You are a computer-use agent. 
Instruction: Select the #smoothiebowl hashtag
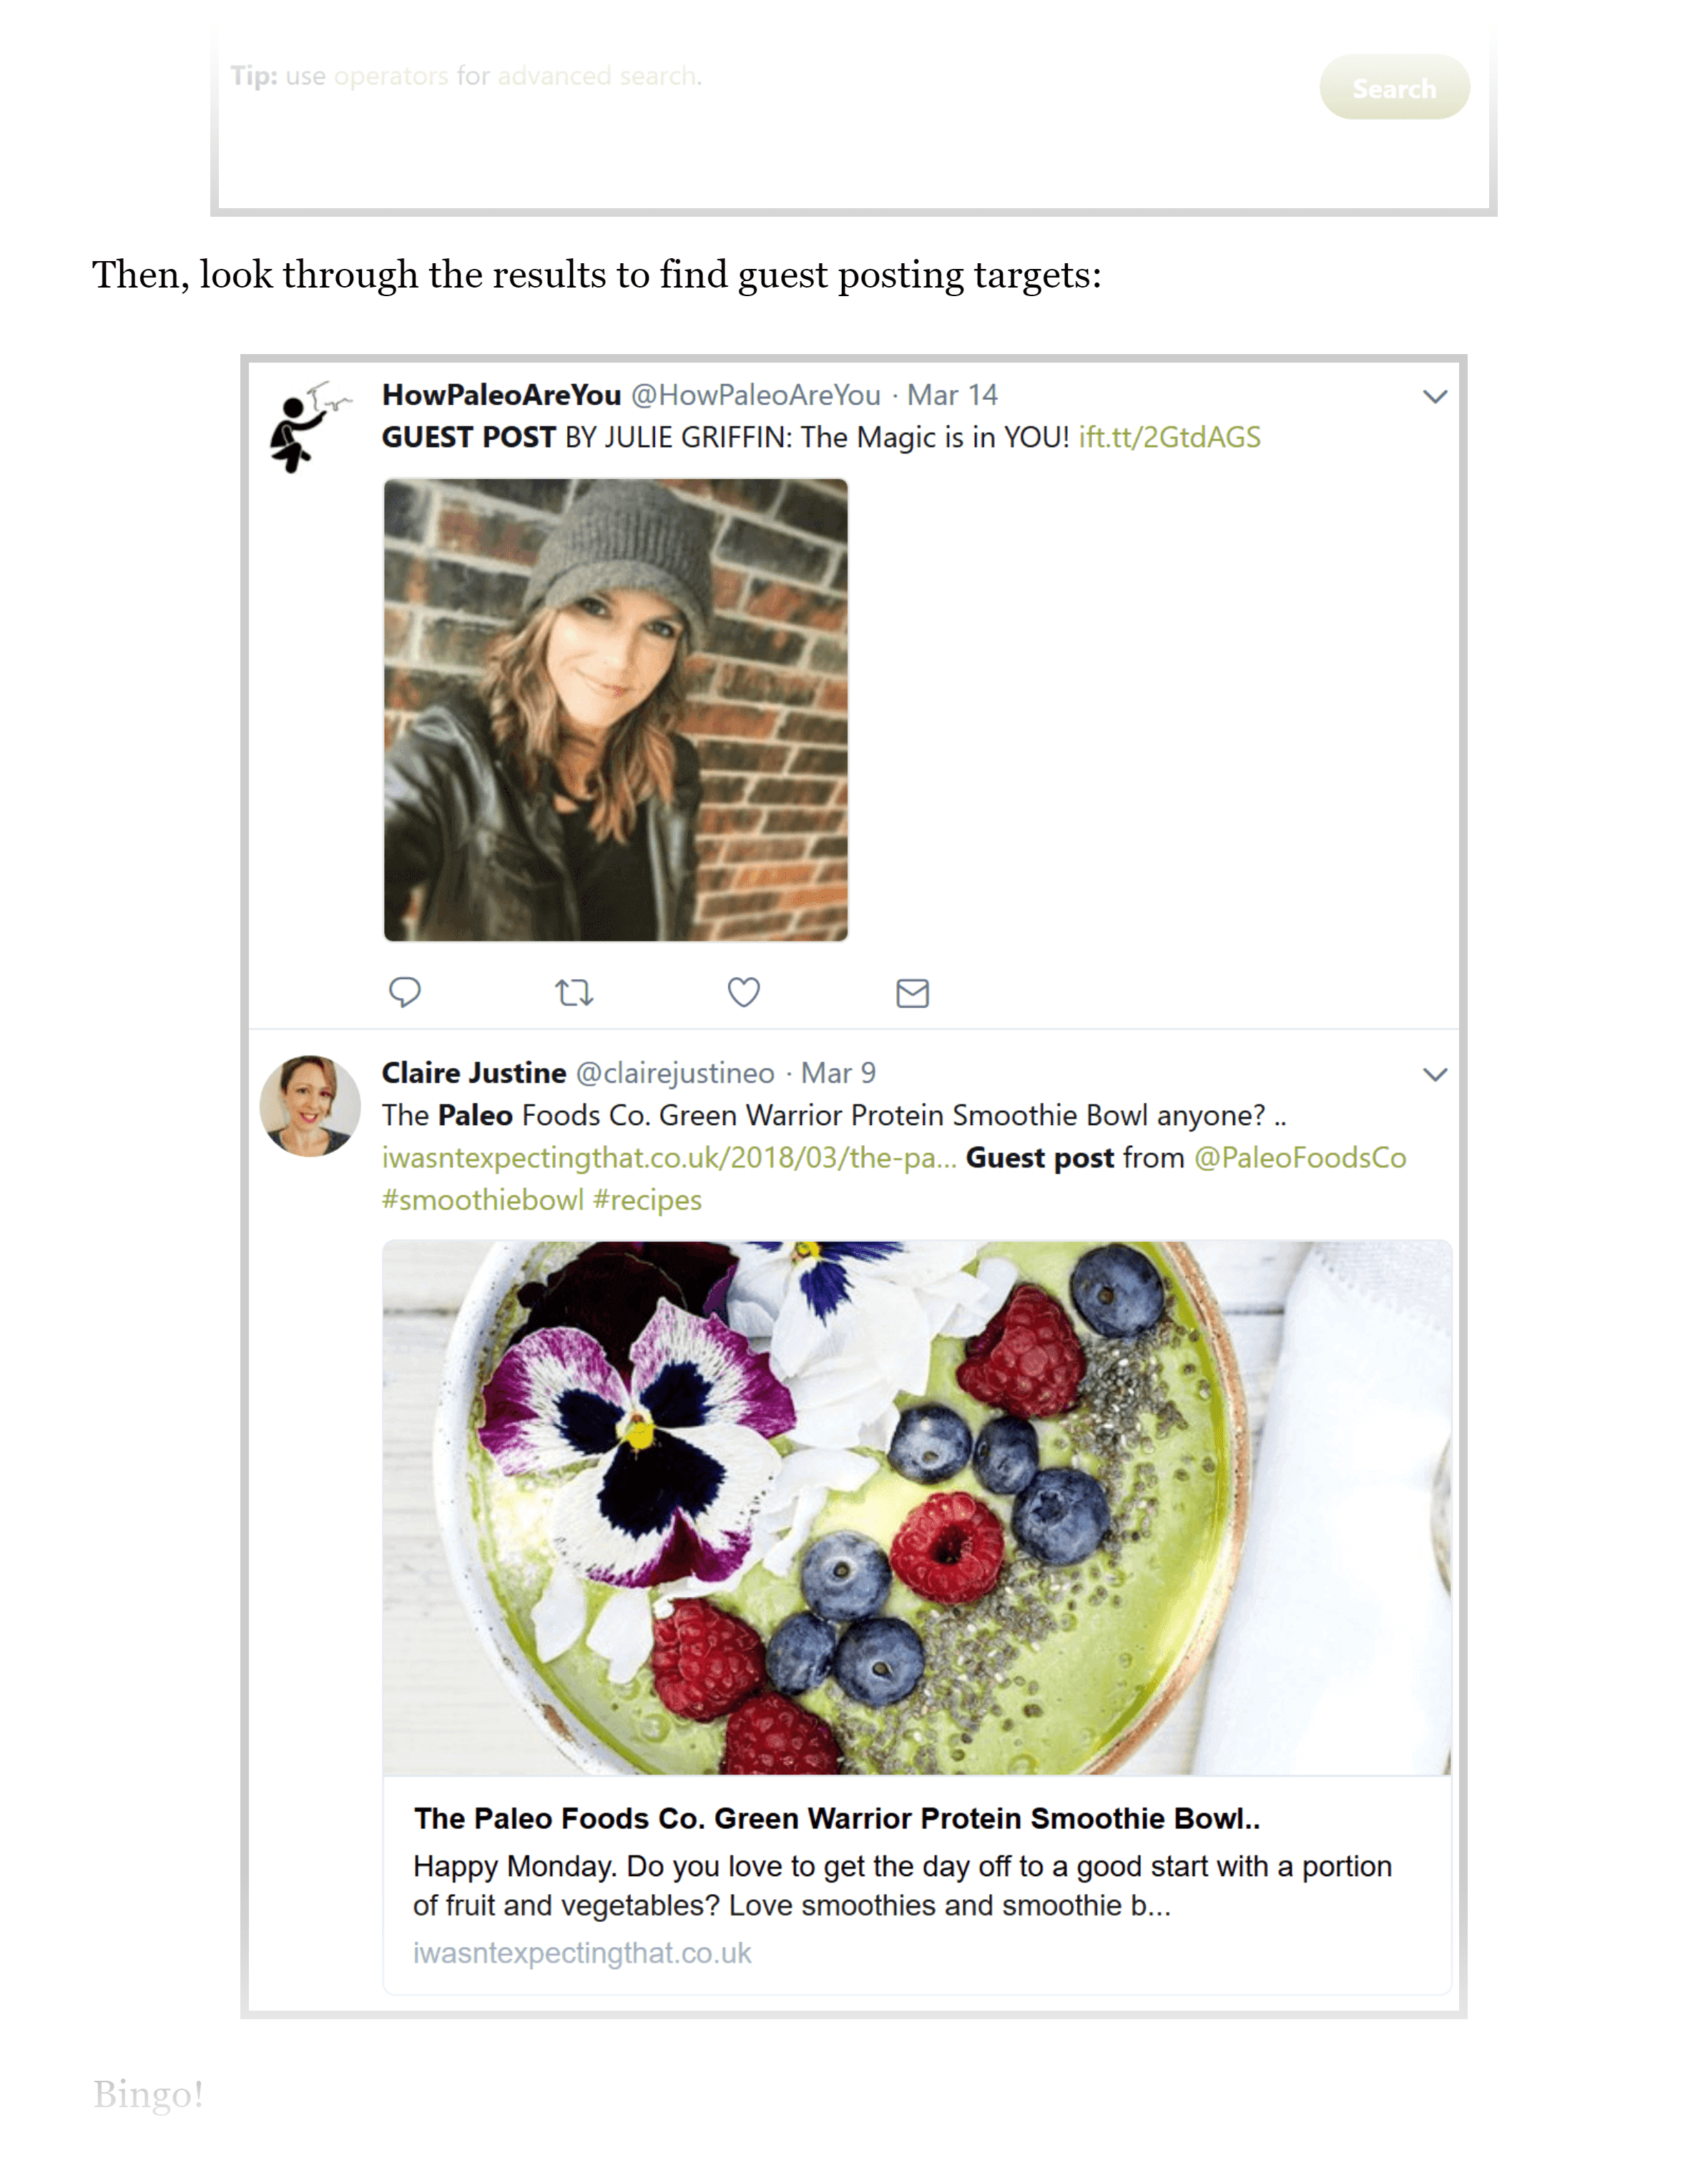tap(482, 1199)
